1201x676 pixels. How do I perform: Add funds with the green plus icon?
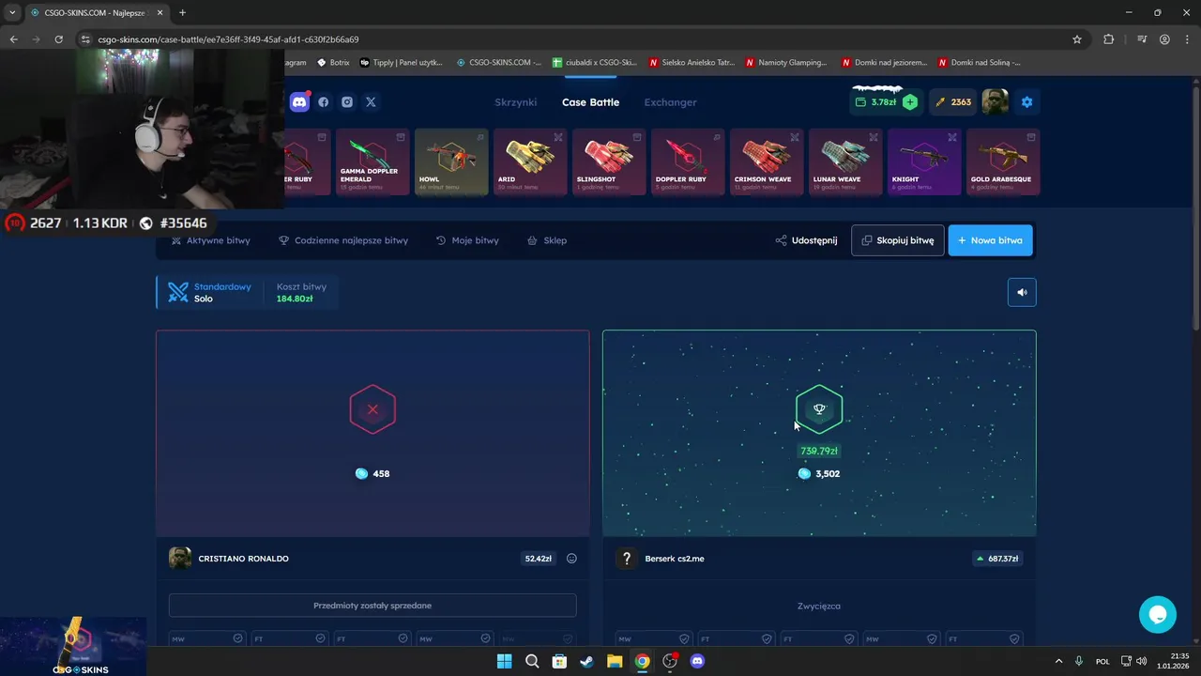pyautogui.click(x=909, y=102)
